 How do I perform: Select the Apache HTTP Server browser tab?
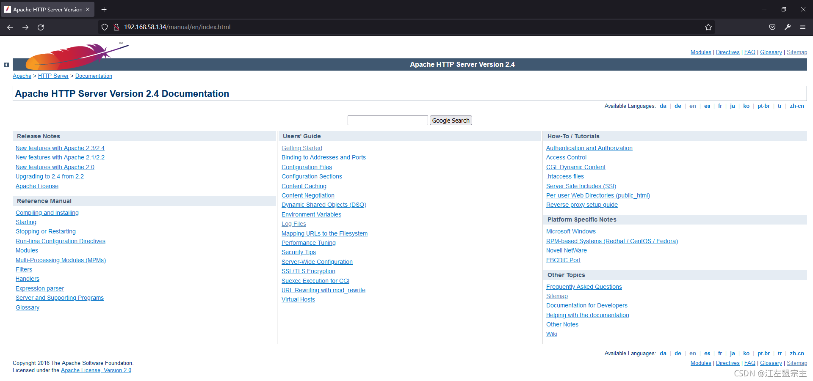pyautogui.click(x=47, y=9)
